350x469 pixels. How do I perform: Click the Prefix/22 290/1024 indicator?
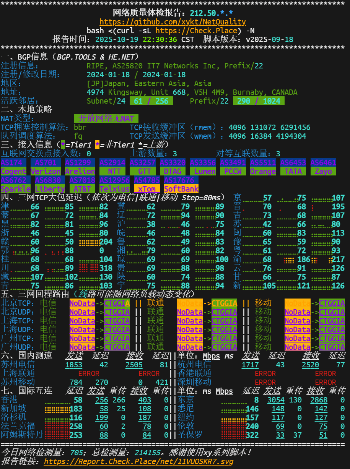click(259, 101)
